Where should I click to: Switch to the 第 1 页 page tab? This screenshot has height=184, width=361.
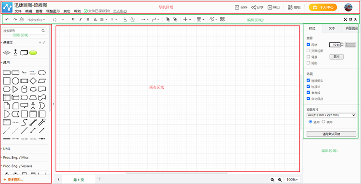[x=78, y=180]
